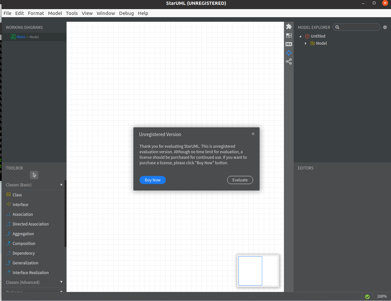Select the Interface Realization tool icon
Image resolution: width=391 pixels, height=301 pixels.
[x=8, y=272]
